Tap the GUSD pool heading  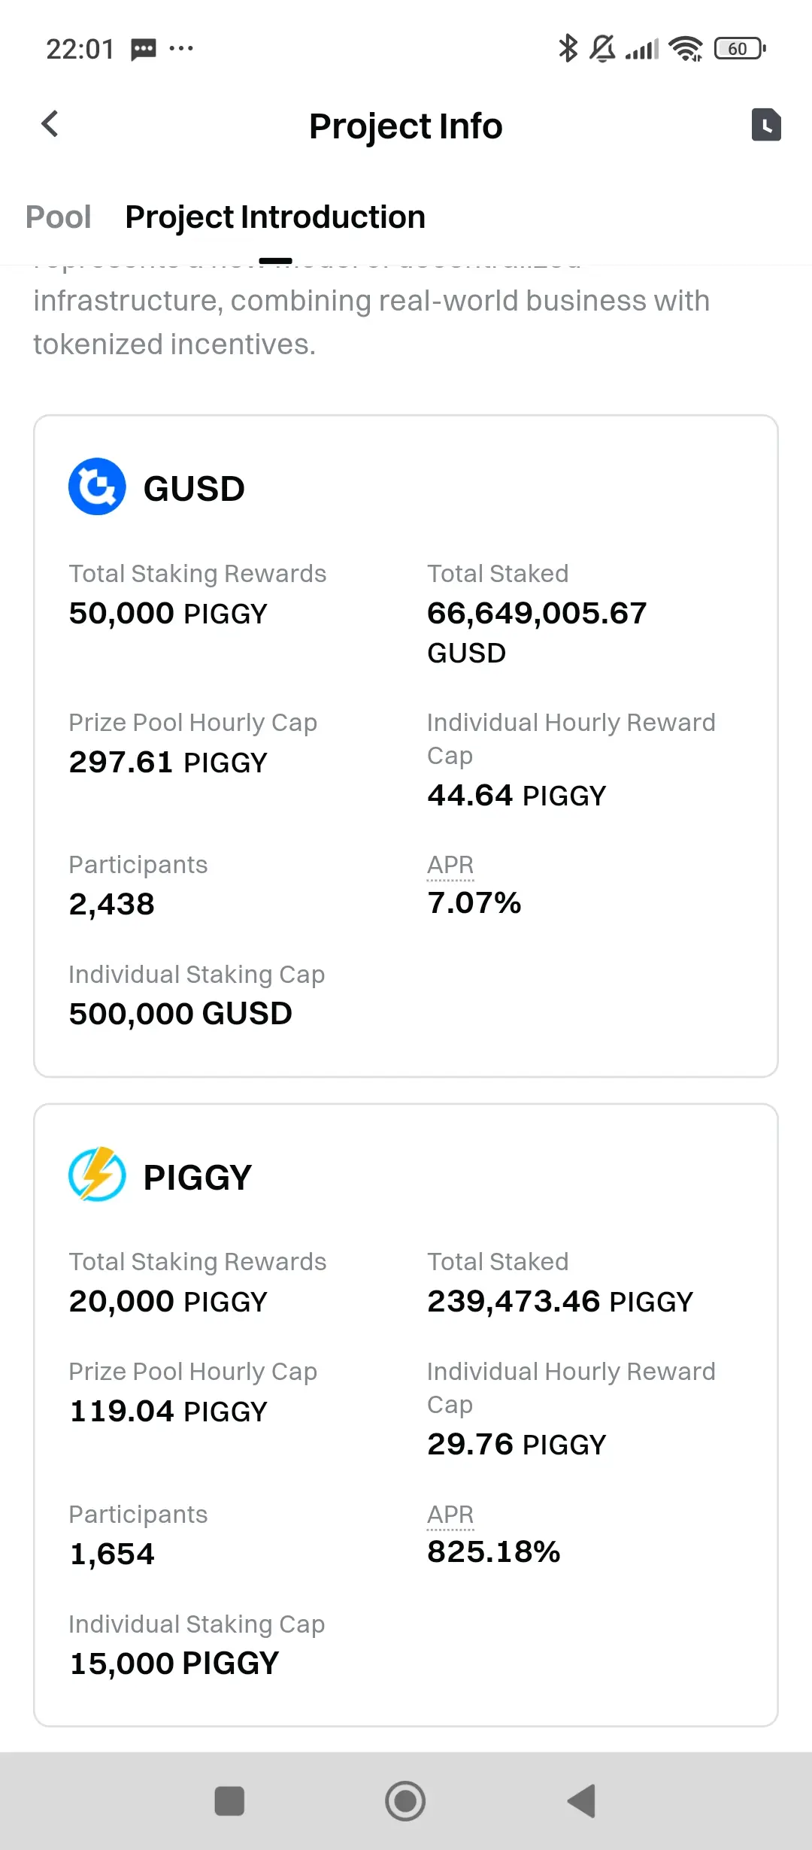pyautogui.click(x=194, y=489)
